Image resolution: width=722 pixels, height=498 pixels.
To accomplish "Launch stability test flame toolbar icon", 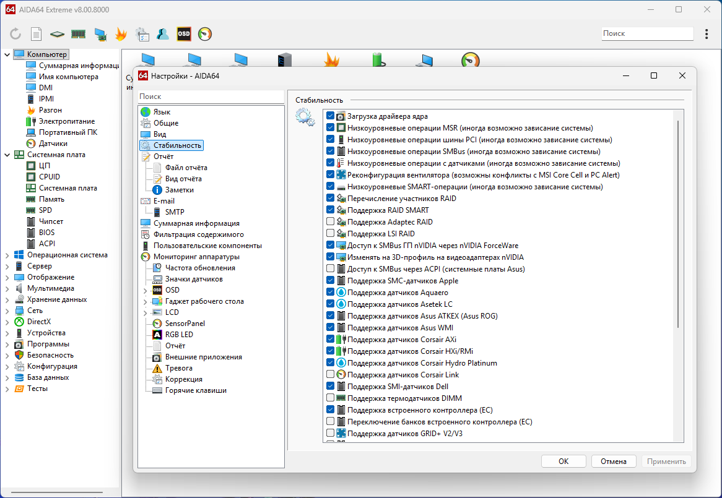I will pyautogui.click(x=121, y=33).
